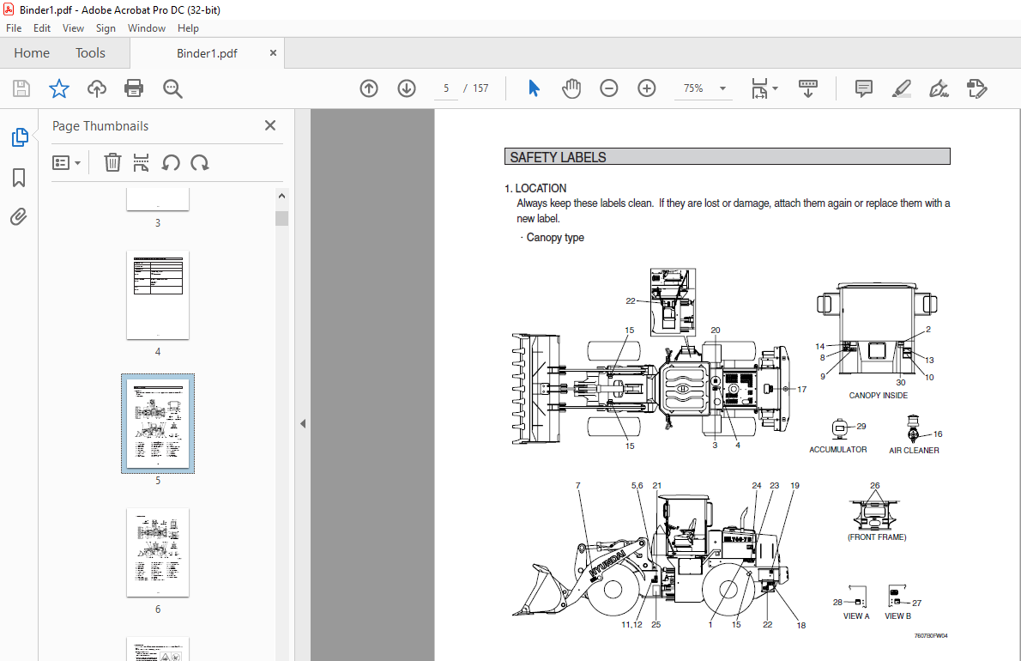The width and height of the screenshot is (1021, 661).
Task: Activate the Hand pan tool
Action: pos(571,88)
